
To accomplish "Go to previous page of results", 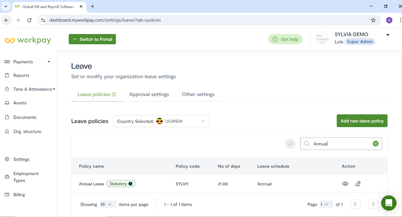I will point(355,204).
